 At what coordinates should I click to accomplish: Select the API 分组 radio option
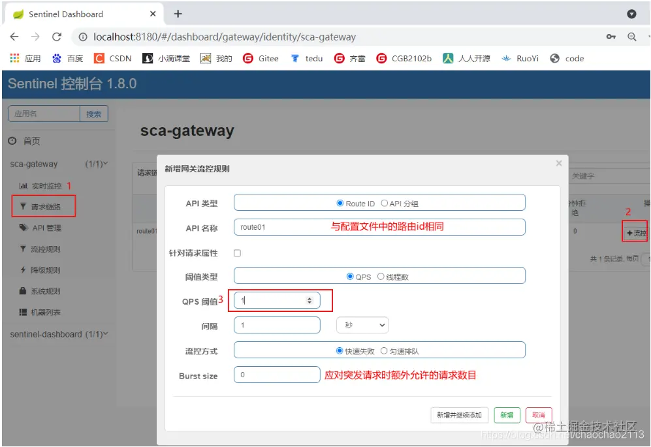[x=385, y=204]
